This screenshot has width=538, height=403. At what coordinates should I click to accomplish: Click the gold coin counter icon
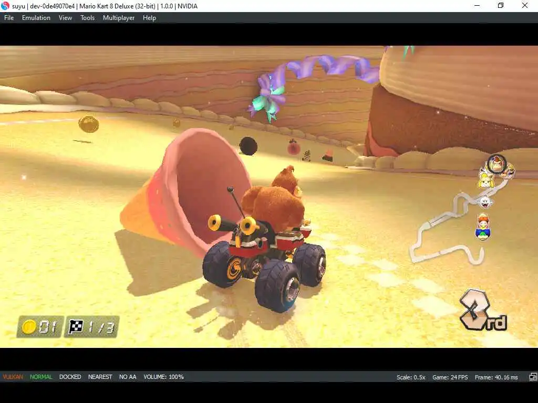pos(29,326)
